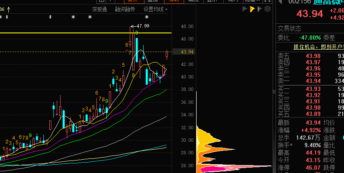Select the 卖一 ask price 43.94
This screenshot has height=173, width=344.
[313, 81]
